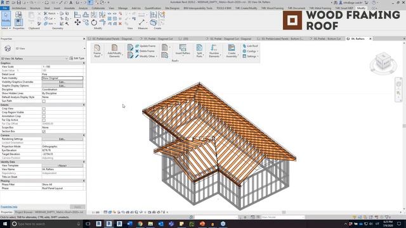Click the Align tool icon
This screenshot has height=228, width=406.
(77, 15)
